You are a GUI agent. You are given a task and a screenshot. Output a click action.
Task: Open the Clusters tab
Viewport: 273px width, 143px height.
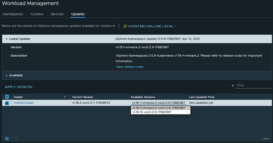click(37, 14)
